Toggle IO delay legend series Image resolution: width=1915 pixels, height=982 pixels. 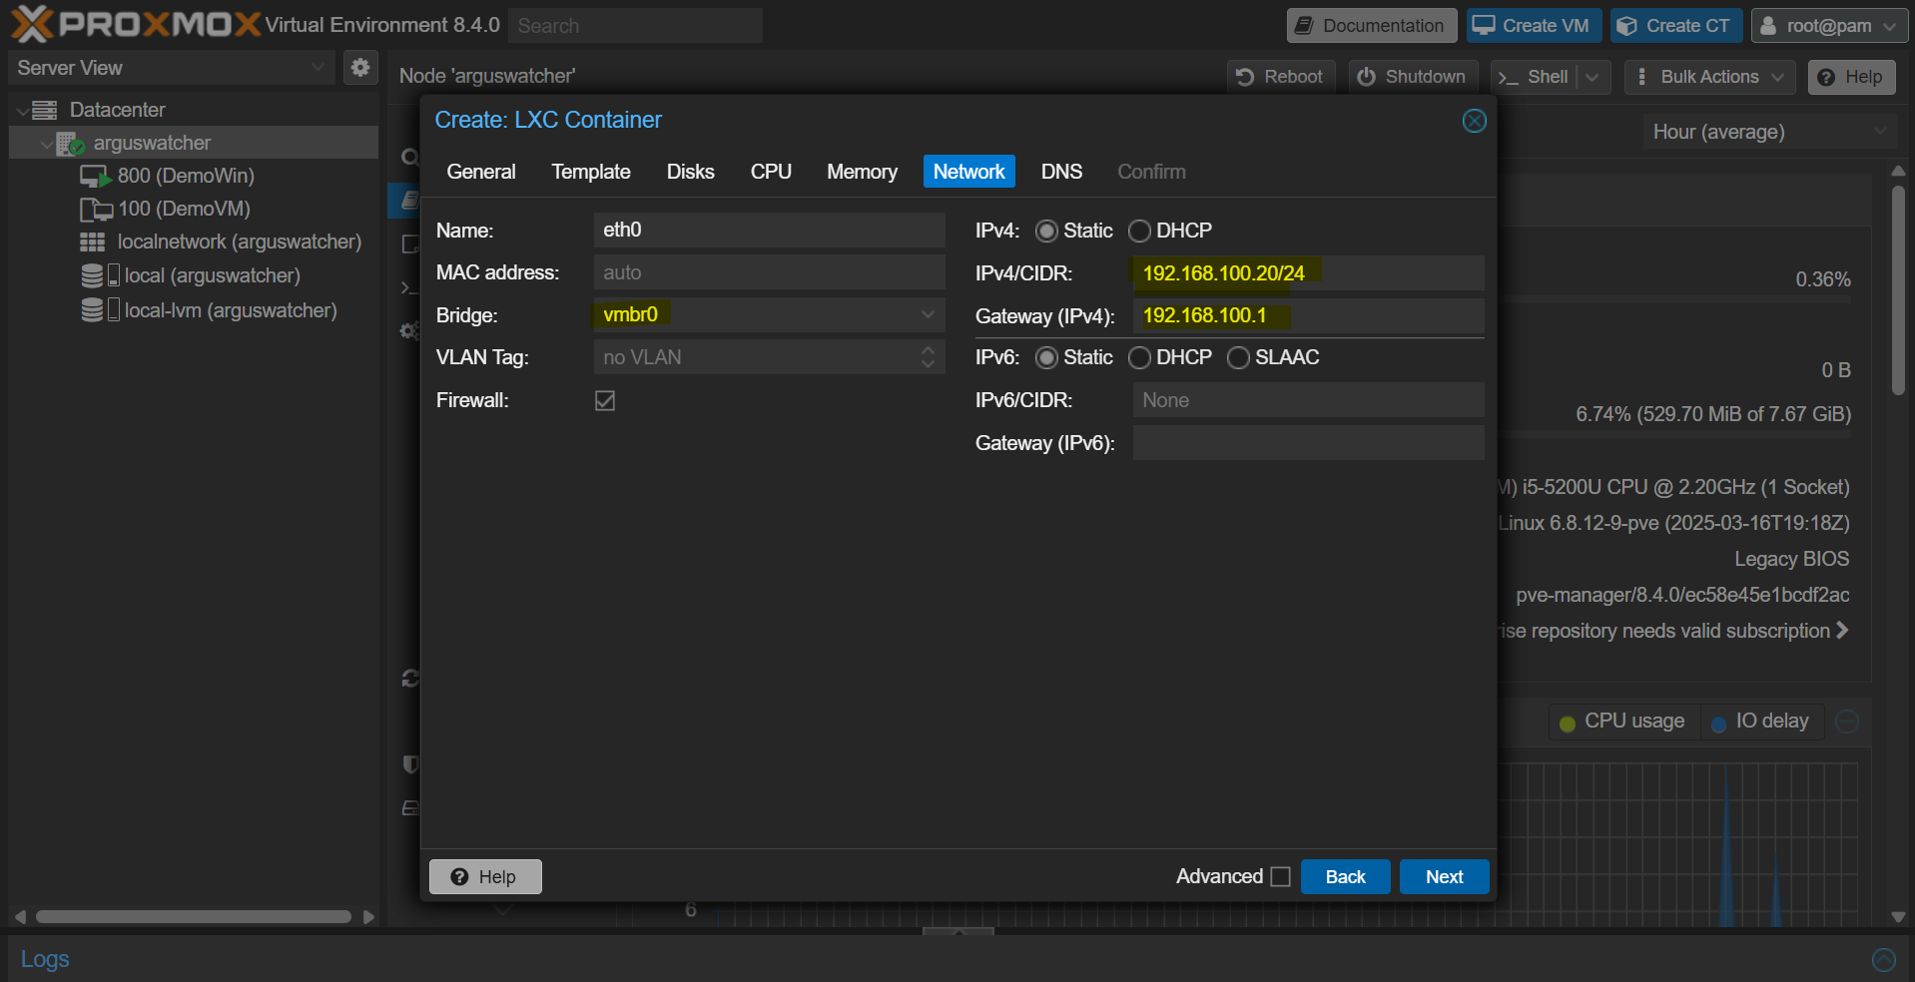[x=1760, y=722]
